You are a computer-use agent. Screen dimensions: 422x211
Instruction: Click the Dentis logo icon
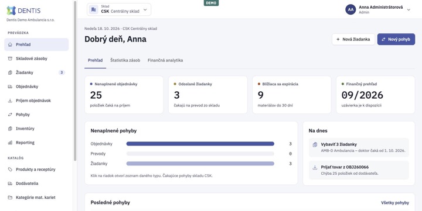(11, 11)
